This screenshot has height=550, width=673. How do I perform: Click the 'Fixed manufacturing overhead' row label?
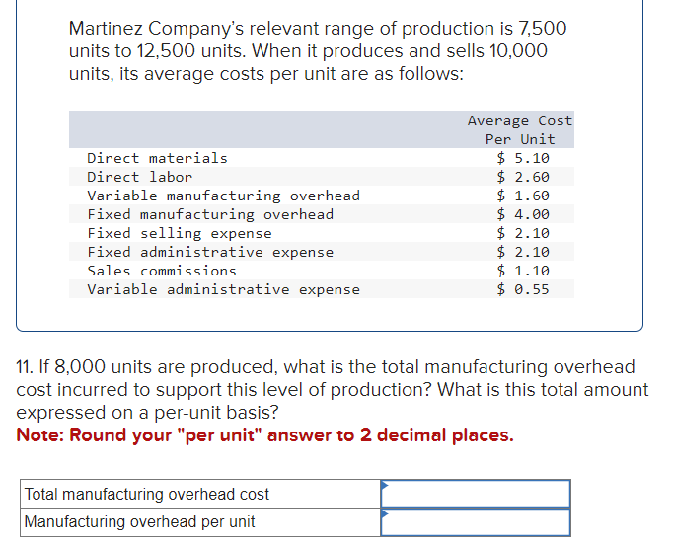210,214
